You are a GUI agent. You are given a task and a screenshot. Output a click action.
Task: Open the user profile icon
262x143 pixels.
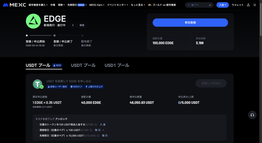(248, 5)
